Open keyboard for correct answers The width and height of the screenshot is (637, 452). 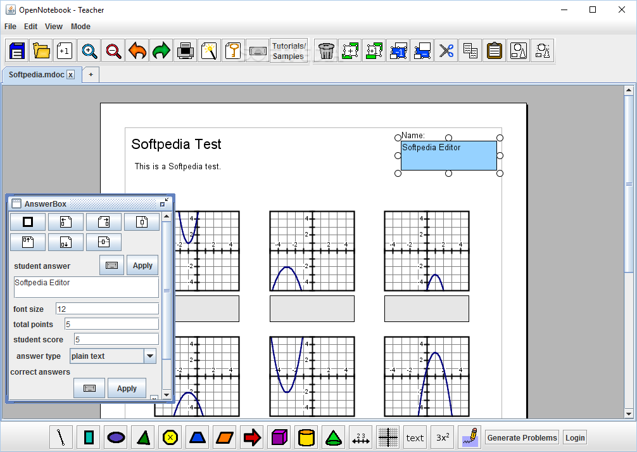89,388
